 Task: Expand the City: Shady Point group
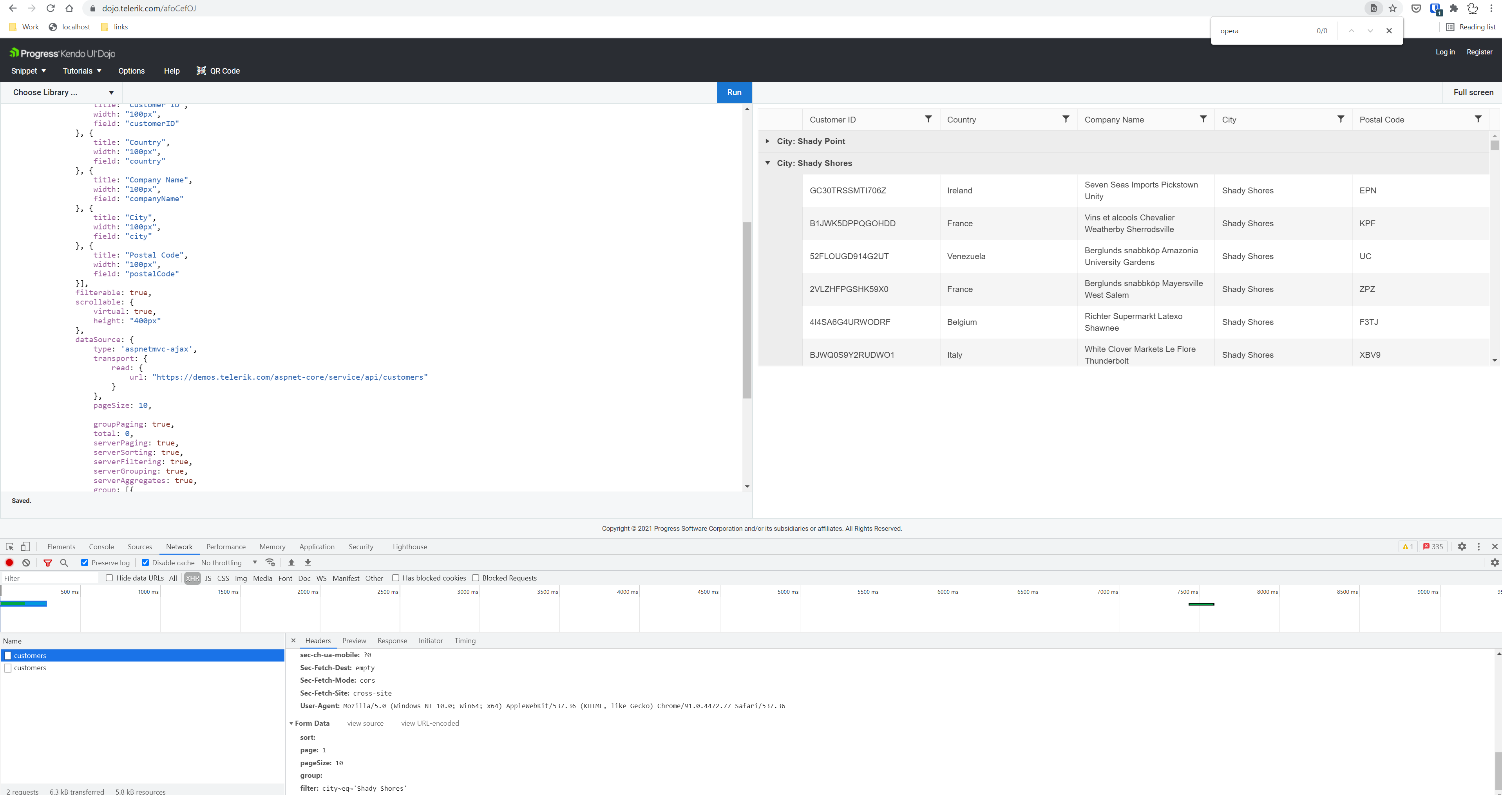[x=767, y=142]
